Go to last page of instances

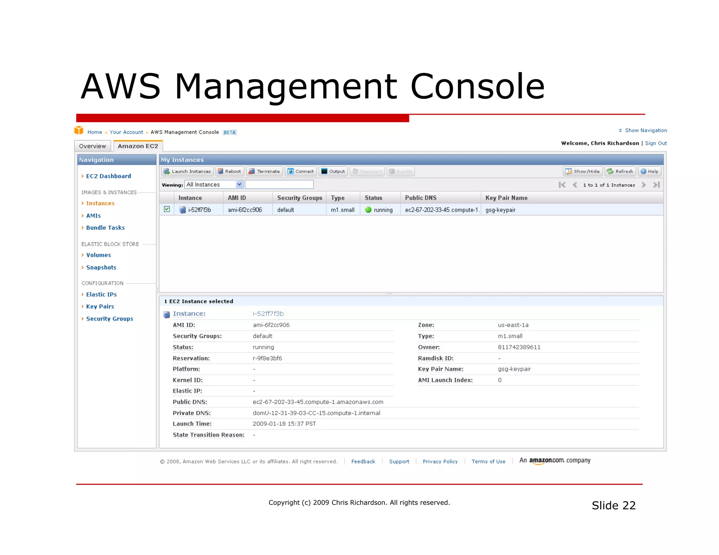pos(656,185)
